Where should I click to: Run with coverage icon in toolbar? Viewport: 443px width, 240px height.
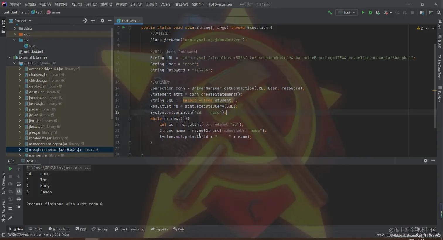[x=378, y=13]
